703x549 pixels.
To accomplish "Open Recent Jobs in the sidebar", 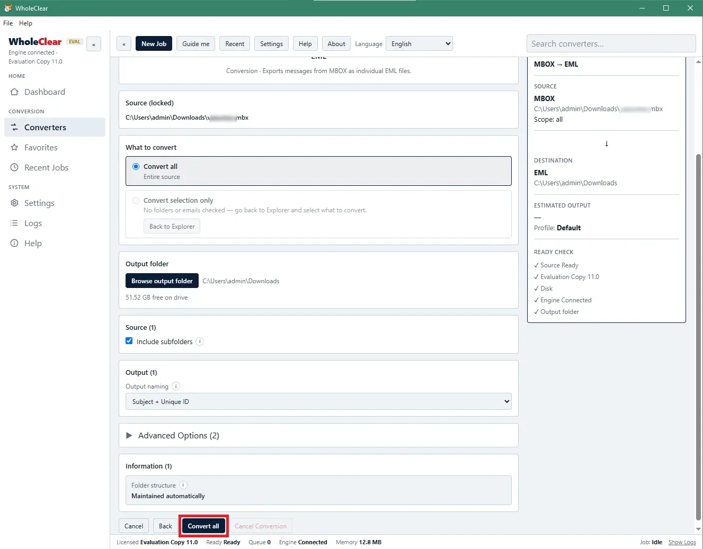I will 55,168.
